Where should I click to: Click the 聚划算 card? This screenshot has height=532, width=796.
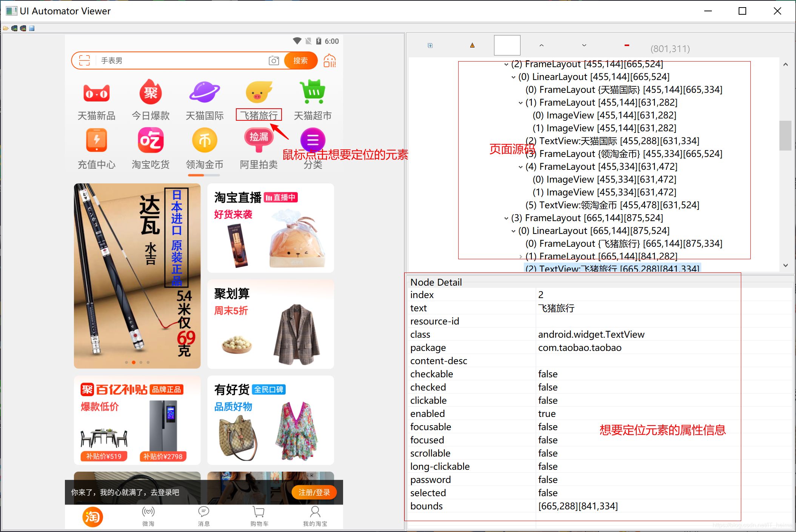click(x=270, y=324)
